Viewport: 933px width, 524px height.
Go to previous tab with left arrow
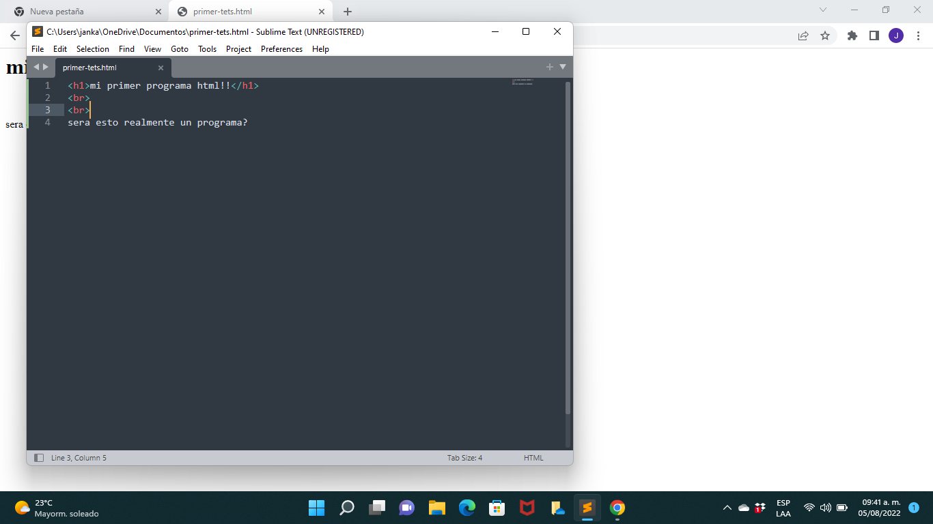tap(36, 67)
